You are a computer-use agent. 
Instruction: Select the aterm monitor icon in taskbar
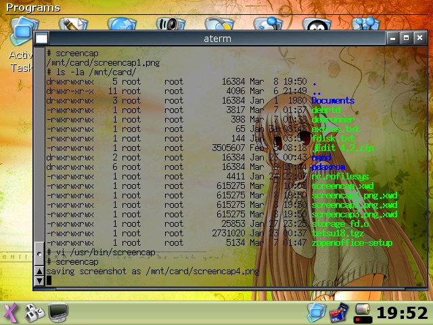coord(58,312)
